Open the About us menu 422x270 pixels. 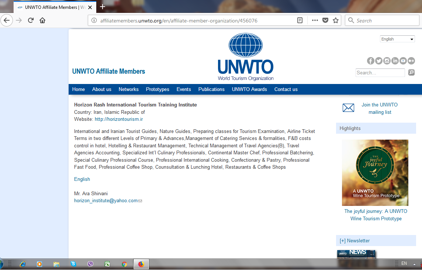(x=101, y=89)
